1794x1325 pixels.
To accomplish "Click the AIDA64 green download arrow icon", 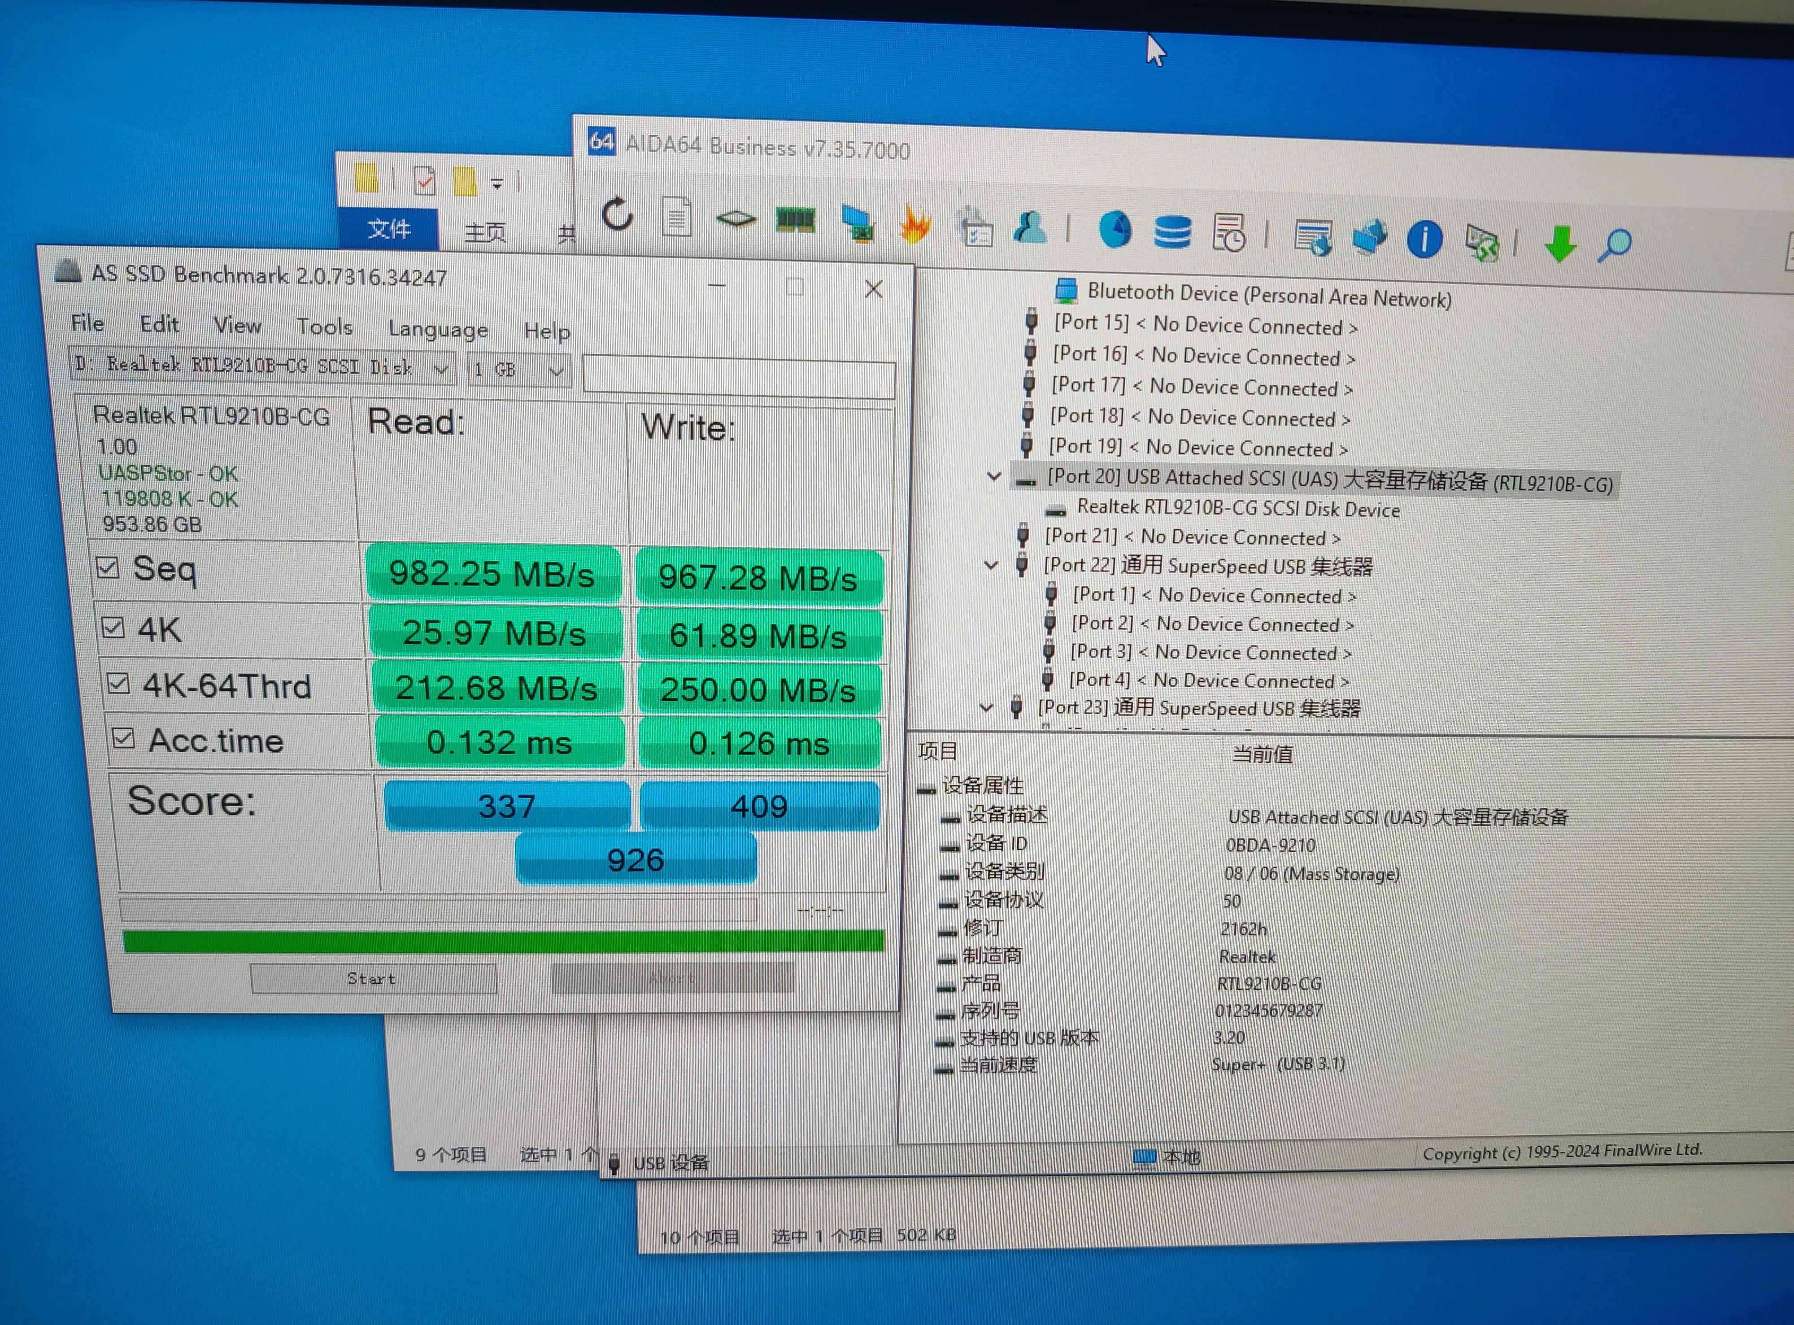I will click(x=1560, y=244).
